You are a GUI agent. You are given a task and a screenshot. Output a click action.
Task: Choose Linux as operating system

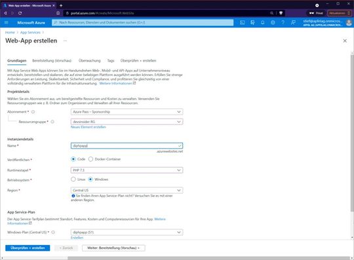coord(73,179)
